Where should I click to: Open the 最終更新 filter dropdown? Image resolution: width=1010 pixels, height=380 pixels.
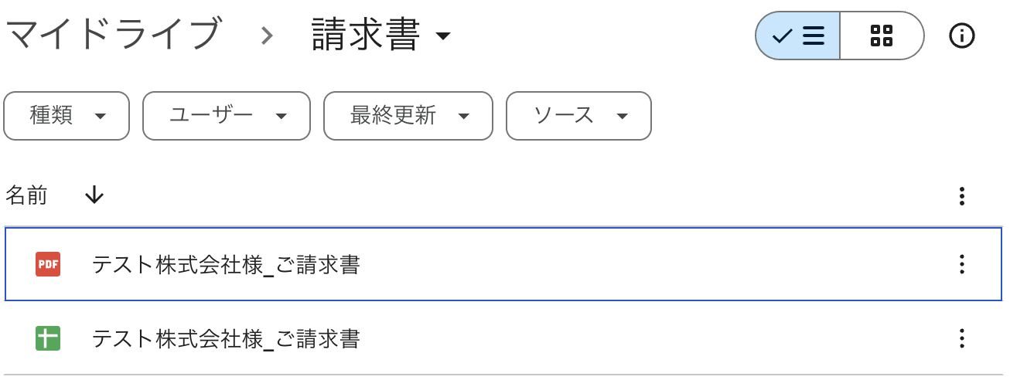(408, 116)
